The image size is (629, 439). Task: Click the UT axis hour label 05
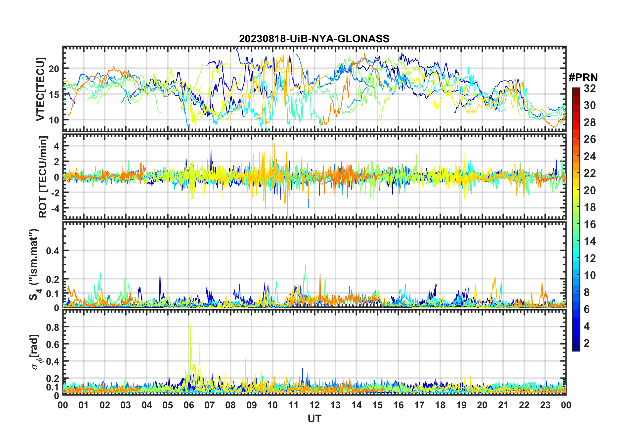(x=168, y=405)
